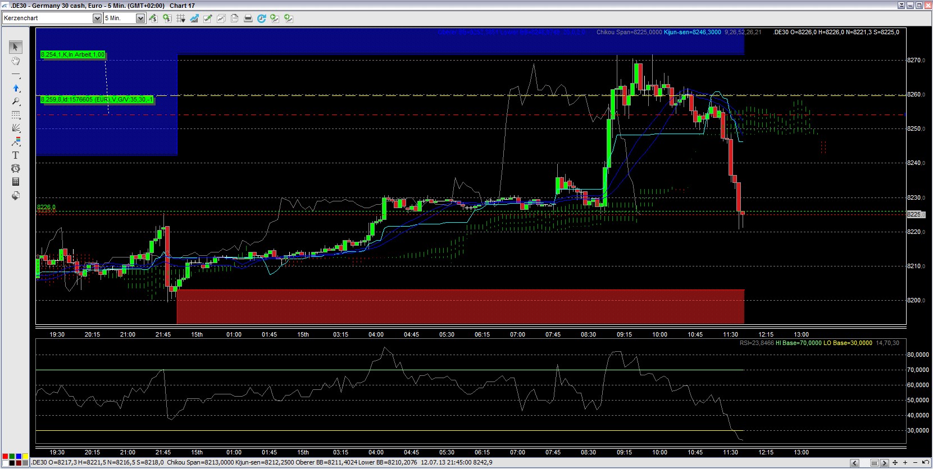Image resolution: width=933 pixels, height=469 pixels.
Task: Refresh chart using blue clock-arrow icon
Action: tap(262, 19)
